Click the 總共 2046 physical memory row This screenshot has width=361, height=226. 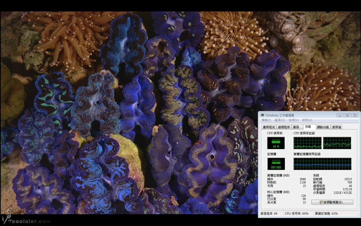click(x=286, y=179)
